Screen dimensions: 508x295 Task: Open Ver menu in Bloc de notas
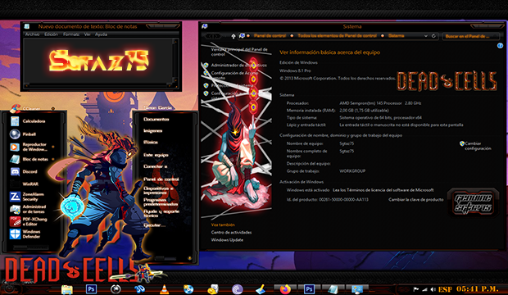[x=87, y=34]
